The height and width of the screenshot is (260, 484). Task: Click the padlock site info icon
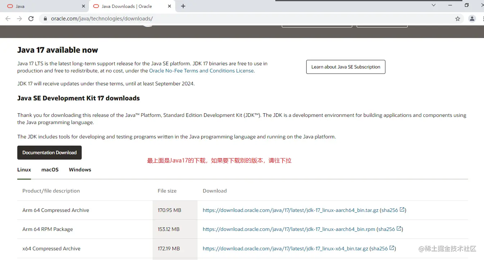(45, 19)
